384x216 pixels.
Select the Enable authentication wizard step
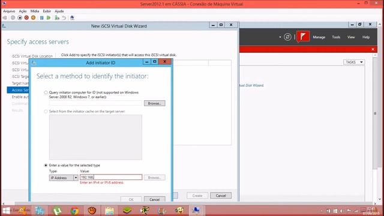click(20, 97)
